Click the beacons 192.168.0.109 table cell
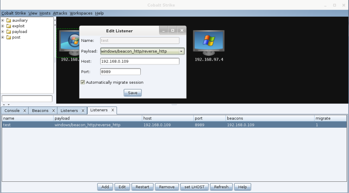Viewport: 349px width, 193px height. tap(270, 125)
